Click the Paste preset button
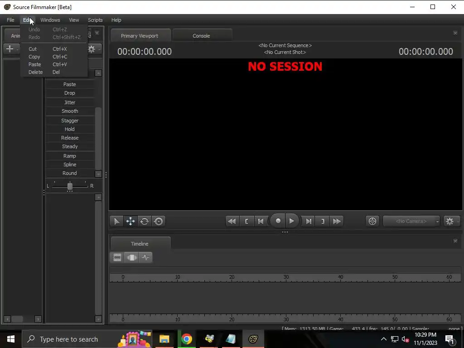 pyautogui.click(x=70, y=84)
